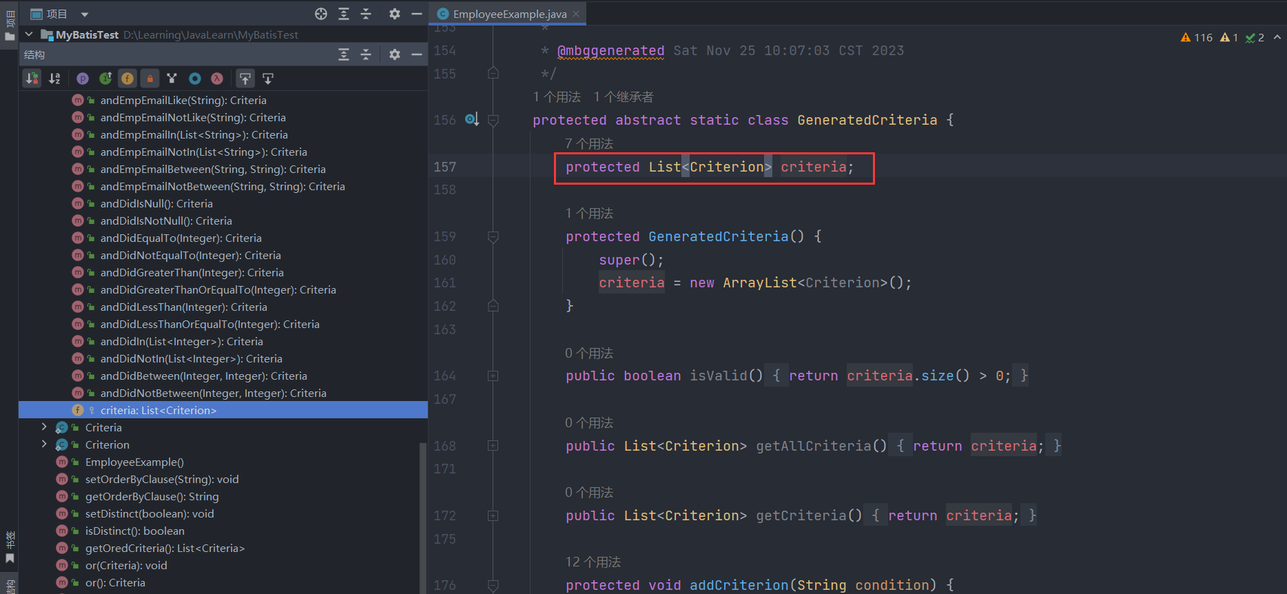Viewport: 1287px width, 594px height.
Task: Open the 116 warnings indicator
Action: [1197, 37]
